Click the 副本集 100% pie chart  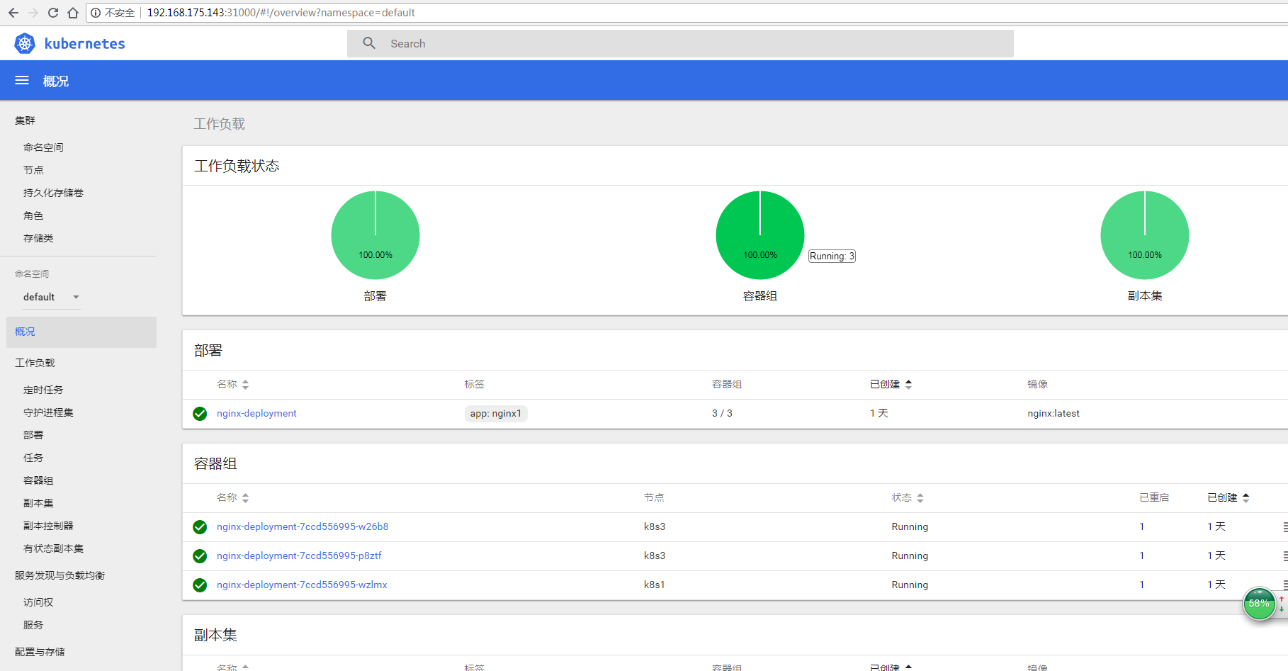click(x=1145, y=235)
